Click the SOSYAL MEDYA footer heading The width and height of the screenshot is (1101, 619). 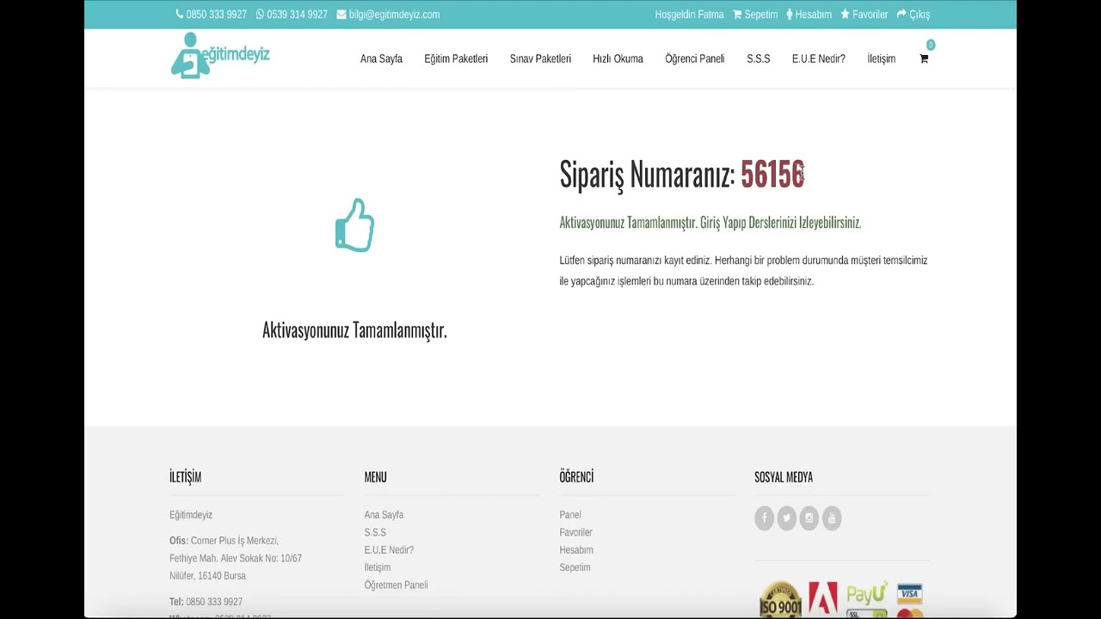pos(784,477)
